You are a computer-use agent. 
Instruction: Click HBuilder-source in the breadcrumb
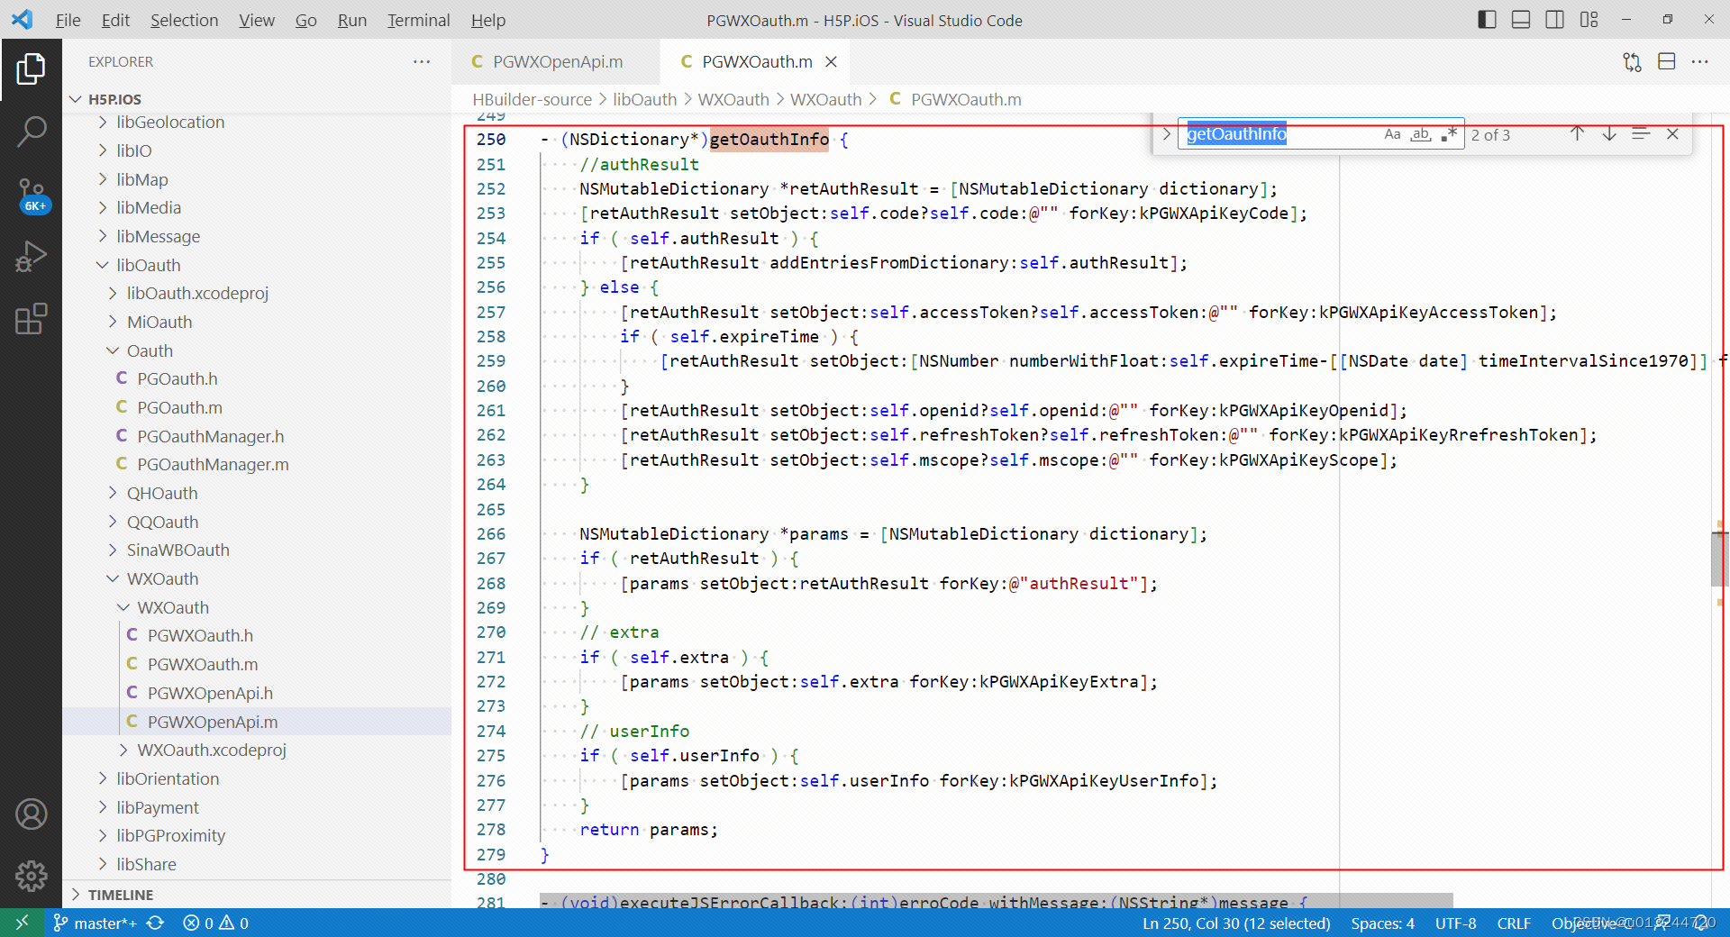point(532,99)
